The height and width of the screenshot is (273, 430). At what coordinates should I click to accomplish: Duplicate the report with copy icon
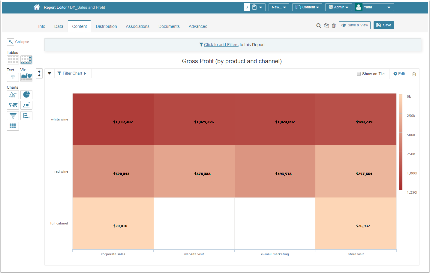point(326,26)
